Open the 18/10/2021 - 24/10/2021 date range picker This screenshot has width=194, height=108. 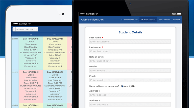tap(25, 29)
